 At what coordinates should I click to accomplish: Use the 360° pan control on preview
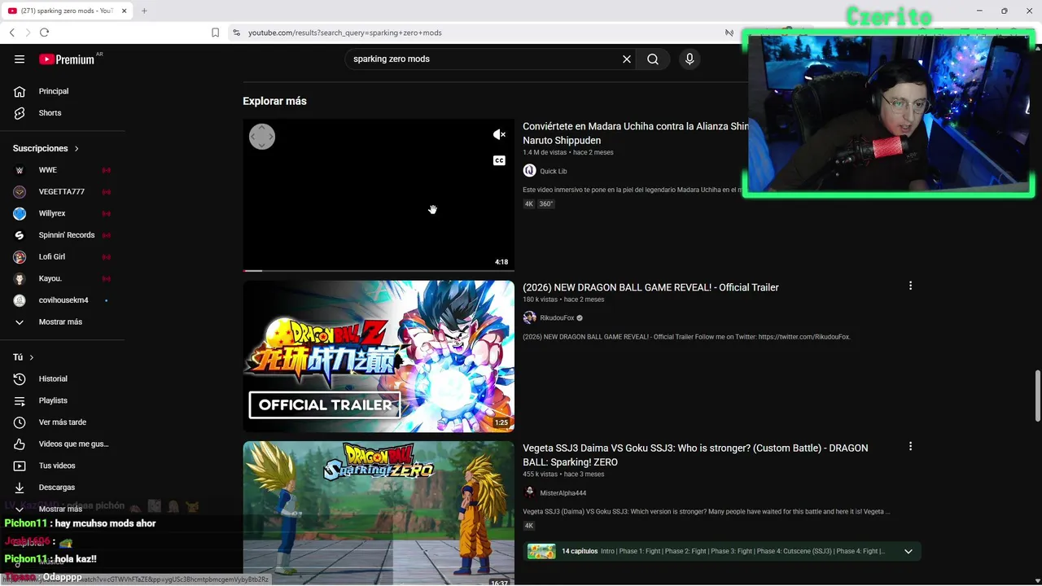click(262, 137)
